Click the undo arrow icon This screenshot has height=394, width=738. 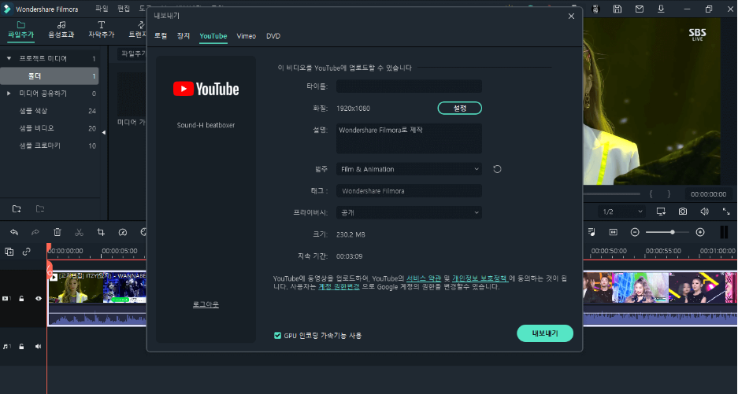tap(14, 232)
